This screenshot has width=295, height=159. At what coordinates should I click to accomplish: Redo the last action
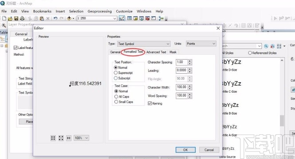pos(61,19)
